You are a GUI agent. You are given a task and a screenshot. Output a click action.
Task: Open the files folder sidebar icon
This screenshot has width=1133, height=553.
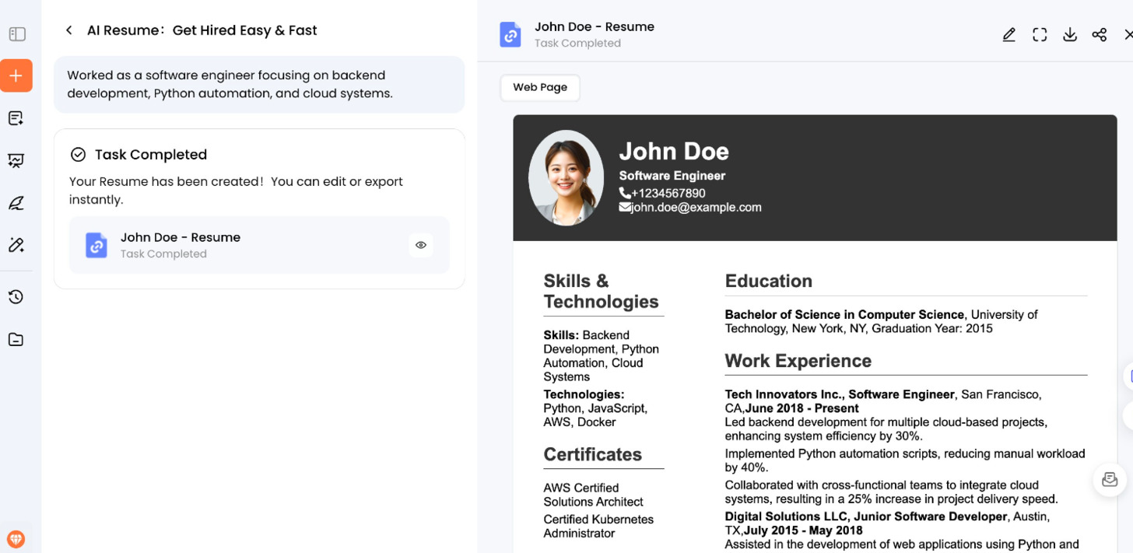[16, 339]
